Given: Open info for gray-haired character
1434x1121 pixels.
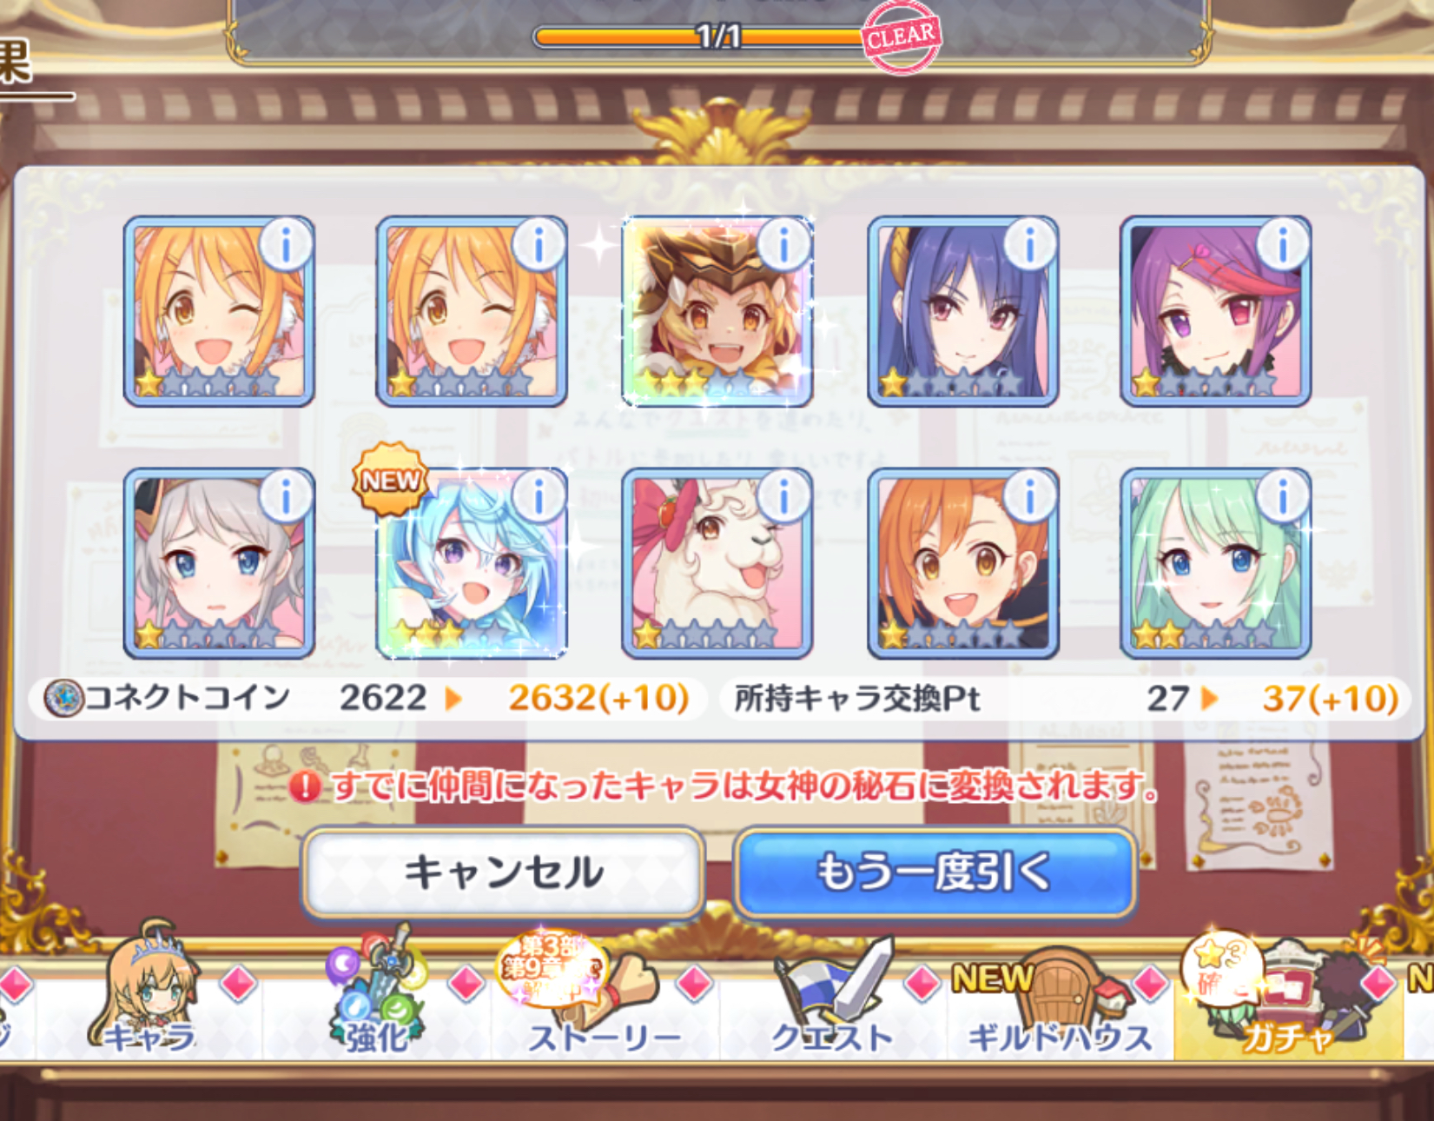Looking at the screenshot, I should click(x=286, y=497).
